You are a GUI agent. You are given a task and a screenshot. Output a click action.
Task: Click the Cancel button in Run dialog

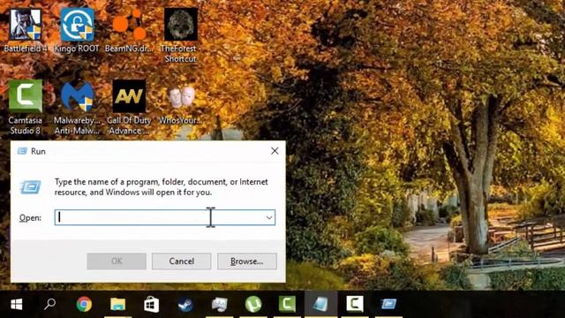[x=181, y=261]
